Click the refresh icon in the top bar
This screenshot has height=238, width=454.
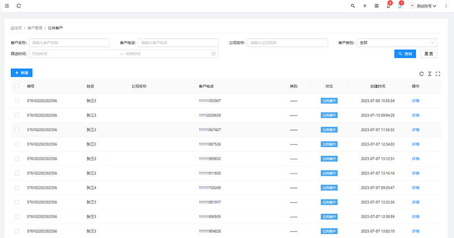click(19, 6)
